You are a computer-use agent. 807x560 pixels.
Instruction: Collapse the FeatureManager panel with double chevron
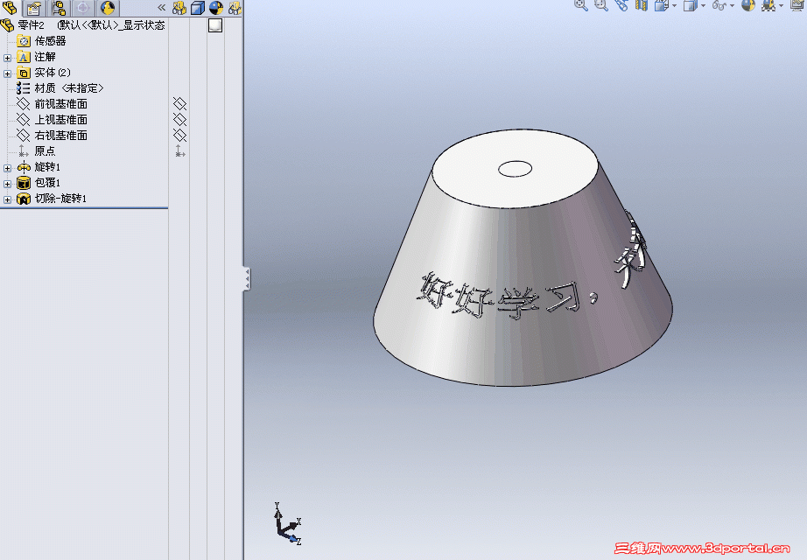tap(161, 7)
